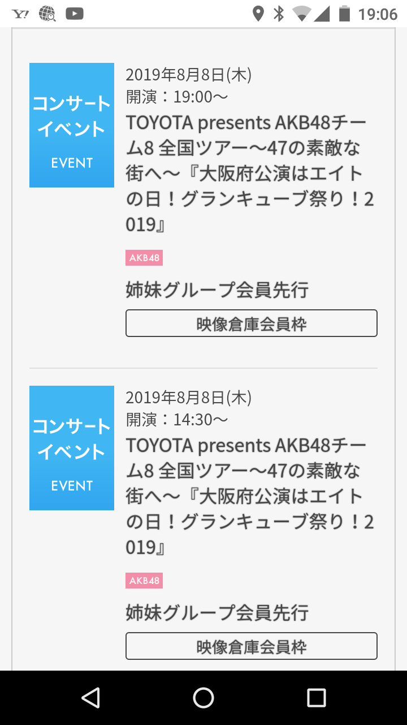Image resolution: width=407 pixels, height=725 pixels.
Task: Tap the battery status icon
Action: click(x=344, y=14)
